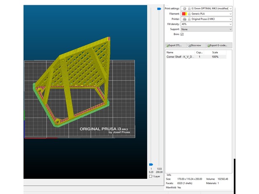This screenshot has height=194, width=259.
Task: Click the 0.20 height value below slider
Action: coord(151,172)
